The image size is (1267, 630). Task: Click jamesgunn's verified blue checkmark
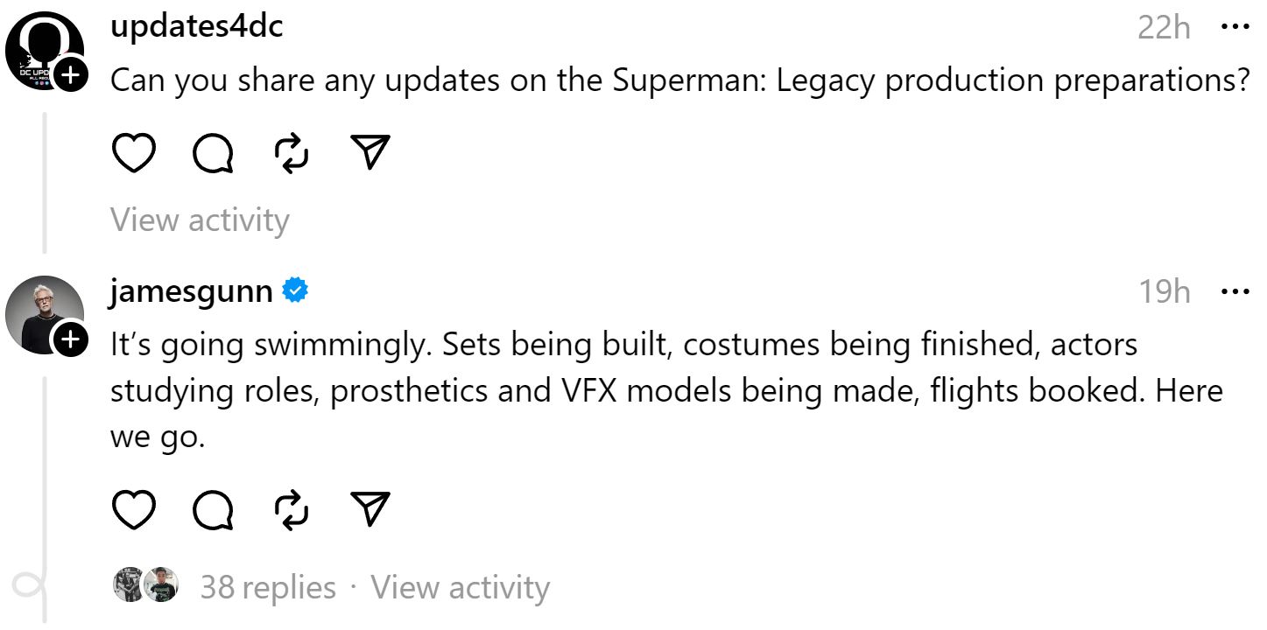294,291
